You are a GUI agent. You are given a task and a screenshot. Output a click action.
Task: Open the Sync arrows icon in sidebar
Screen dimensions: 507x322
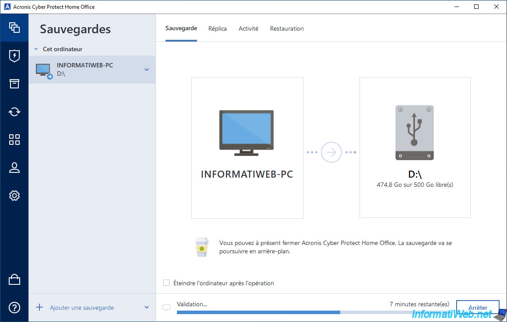click(x=14, y=112)
